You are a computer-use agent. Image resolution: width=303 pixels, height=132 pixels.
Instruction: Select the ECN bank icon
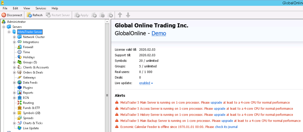click(20, 98)
